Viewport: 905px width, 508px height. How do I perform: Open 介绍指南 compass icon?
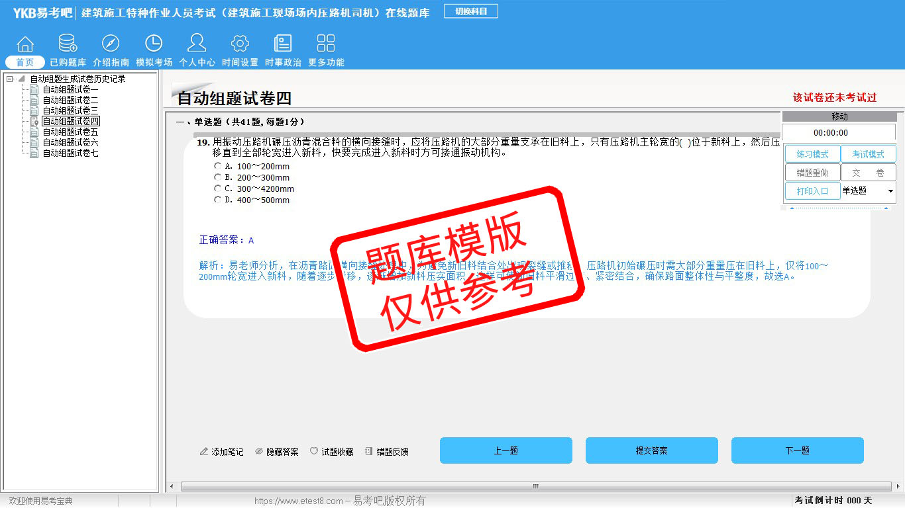[x=111, y=44]
